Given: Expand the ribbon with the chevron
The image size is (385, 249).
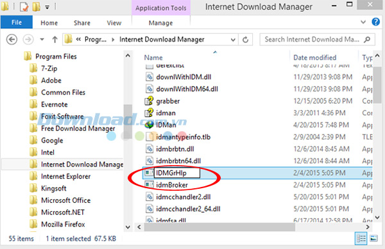Looking at the screenshot, I should [363, 22].
